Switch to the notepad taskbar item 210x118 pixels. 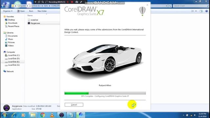click(71, 115)
